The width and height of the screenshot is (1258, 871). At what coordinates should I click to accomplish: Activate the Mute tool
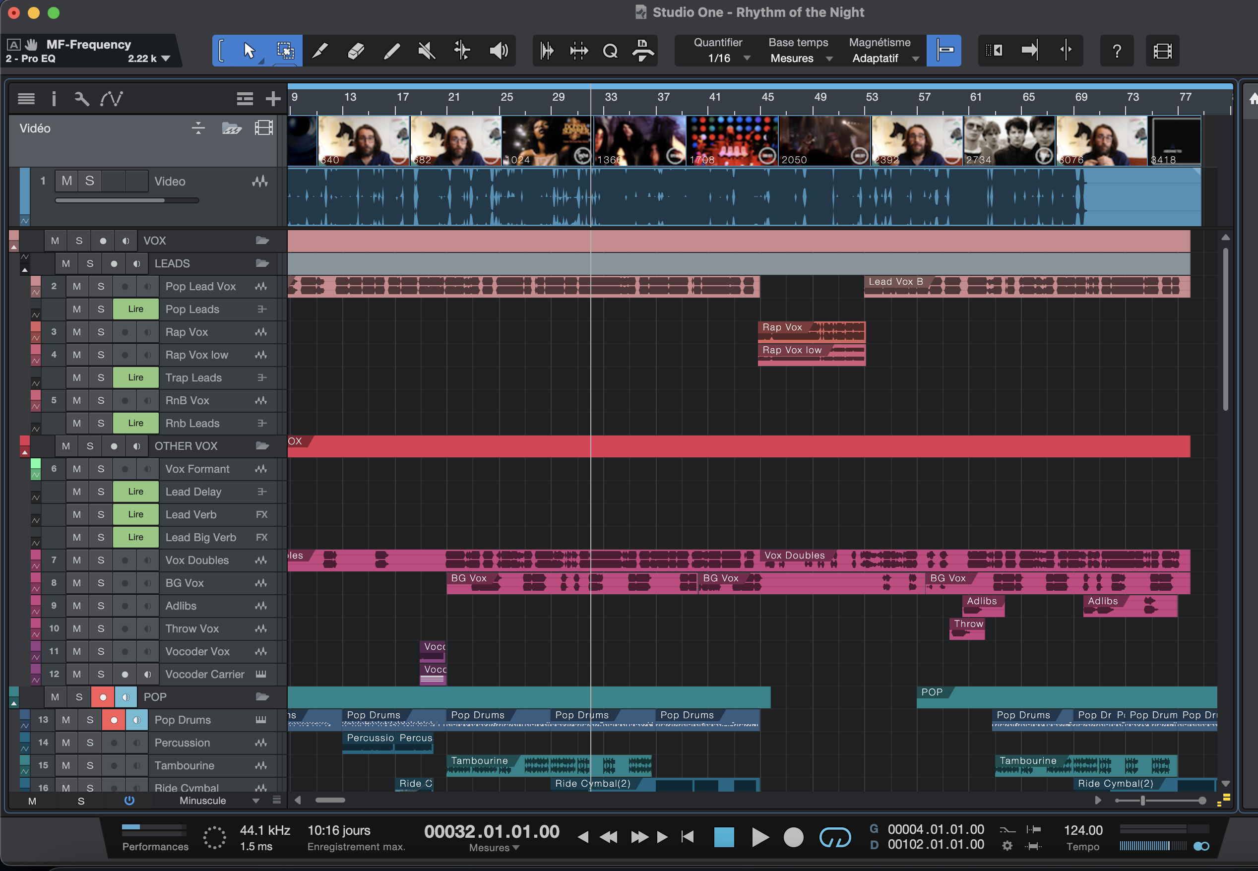(427, 50)
